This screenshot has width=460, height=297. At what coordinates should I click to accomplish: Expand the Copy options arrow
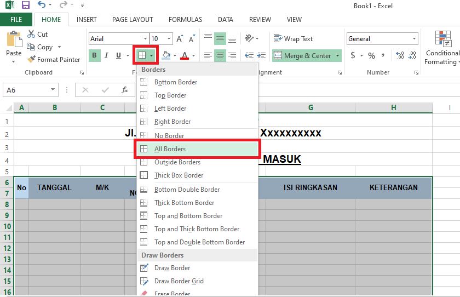pyautogui.click(x=60, y=47)
